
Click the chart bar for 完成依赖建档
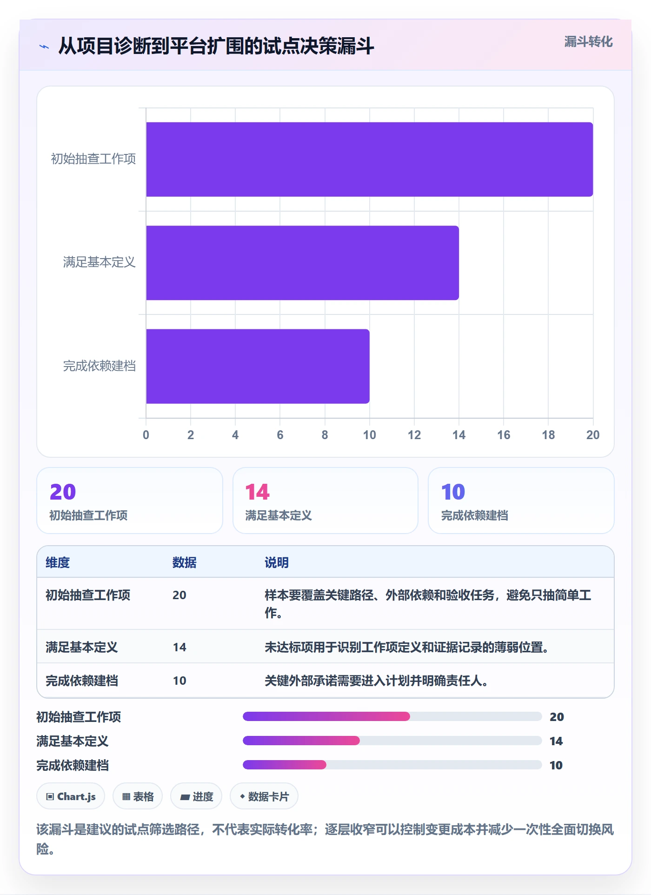pyautogui.click(x=258, y=367)
